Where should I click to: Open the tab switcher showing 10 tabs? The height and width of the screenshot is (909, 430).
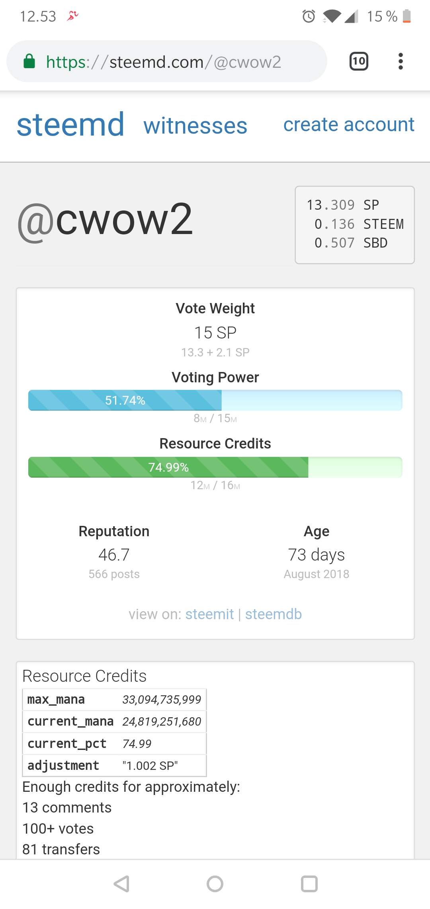[x=358, y=61]
